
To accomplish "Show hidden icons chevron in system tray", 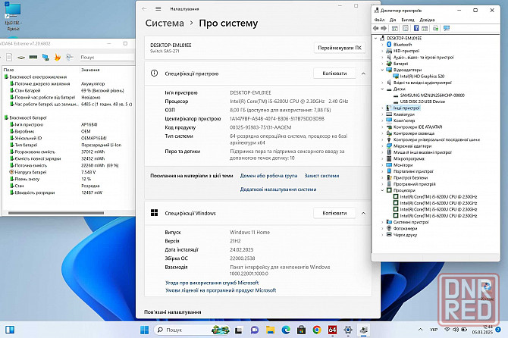I will (420, 330).
